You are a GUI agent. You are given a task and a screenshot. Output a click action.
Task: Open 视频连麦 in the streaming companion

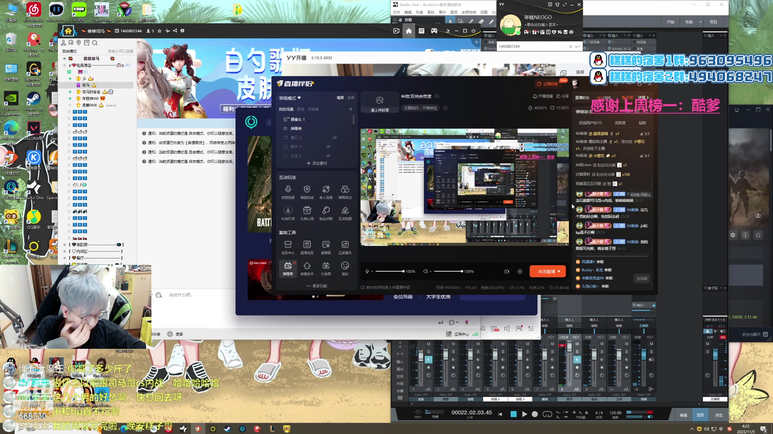tap(288, 192)
